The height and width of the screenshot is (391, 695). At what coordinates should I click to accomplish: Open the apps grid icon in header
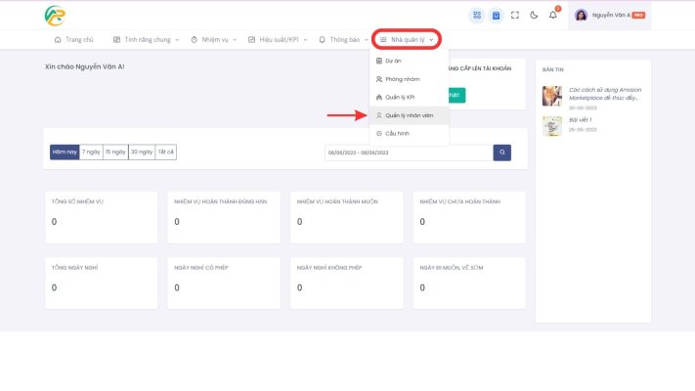click(477, 15)
